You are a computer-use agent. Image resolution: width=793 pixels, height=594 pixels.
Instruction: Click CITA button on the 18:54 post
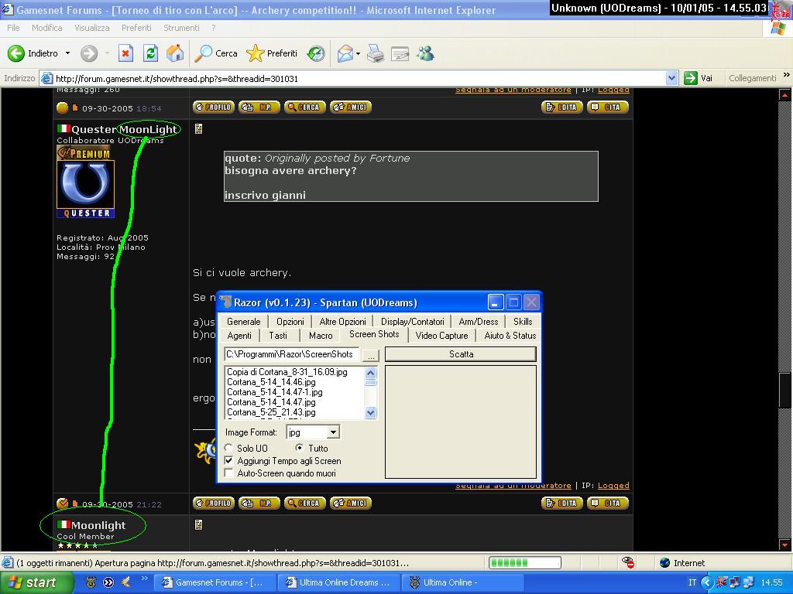coord(607,107)
